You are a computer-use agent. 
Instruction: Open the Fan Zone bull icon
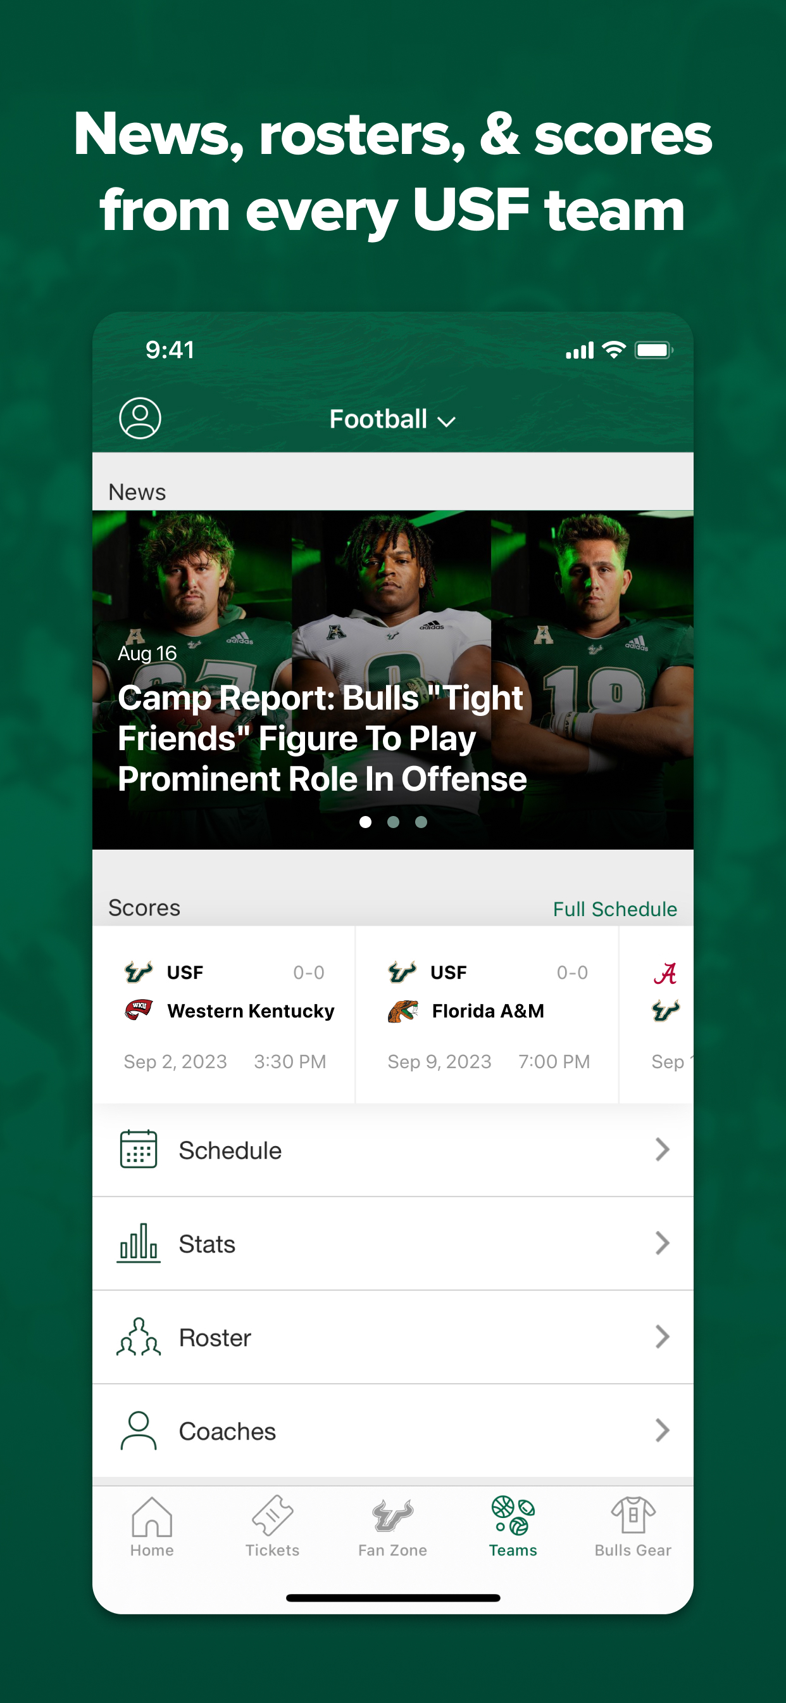coord(392,1516)
